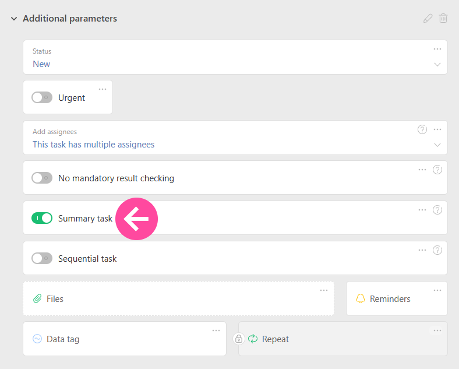The height and width of the screenshot is (369, 459).
Task: Expand the Add assignees dropdown arrow
Action: 437,145
